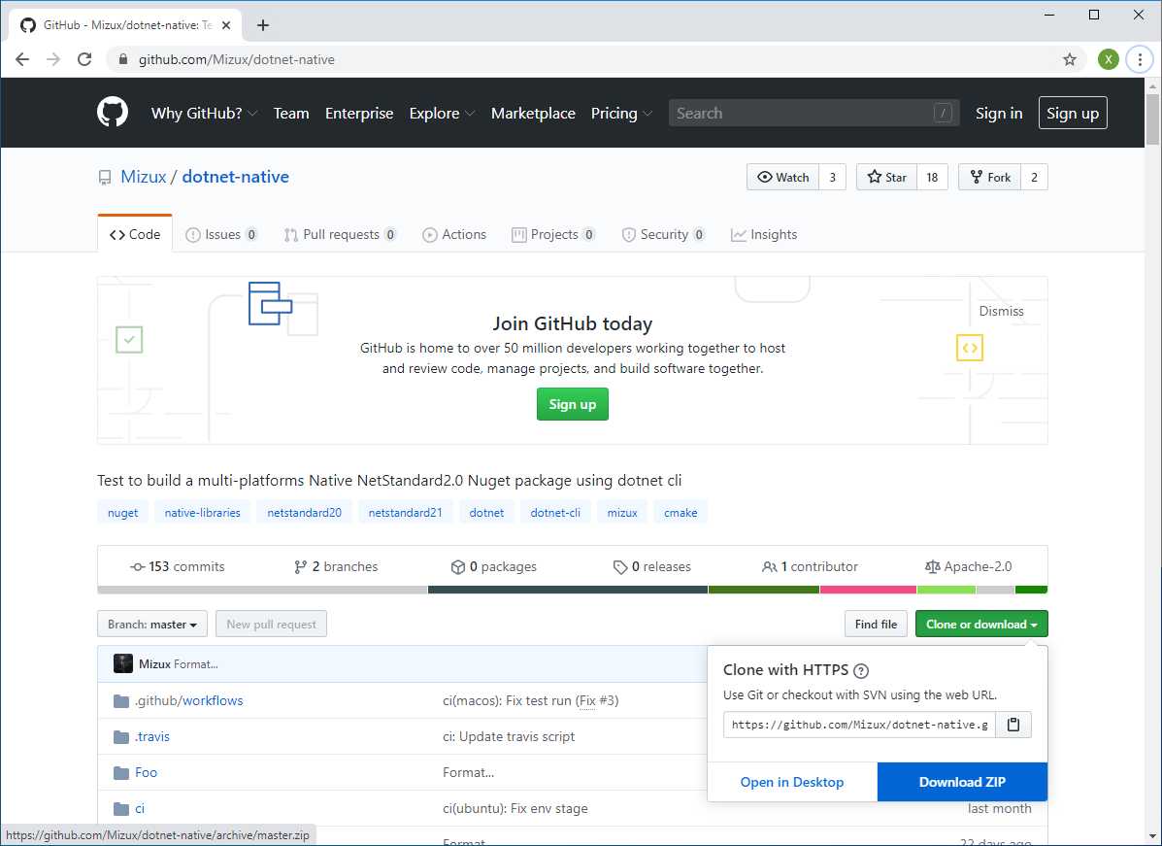Screen dimensions: 1162x846
Task: Click the netstandard20 topic tag
Action: point(304,512)
